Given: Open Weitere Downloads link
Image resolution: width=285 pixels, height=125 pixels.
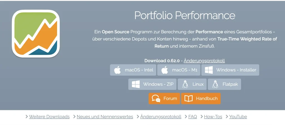Looking at the screenshot, I should coord(49,117).
